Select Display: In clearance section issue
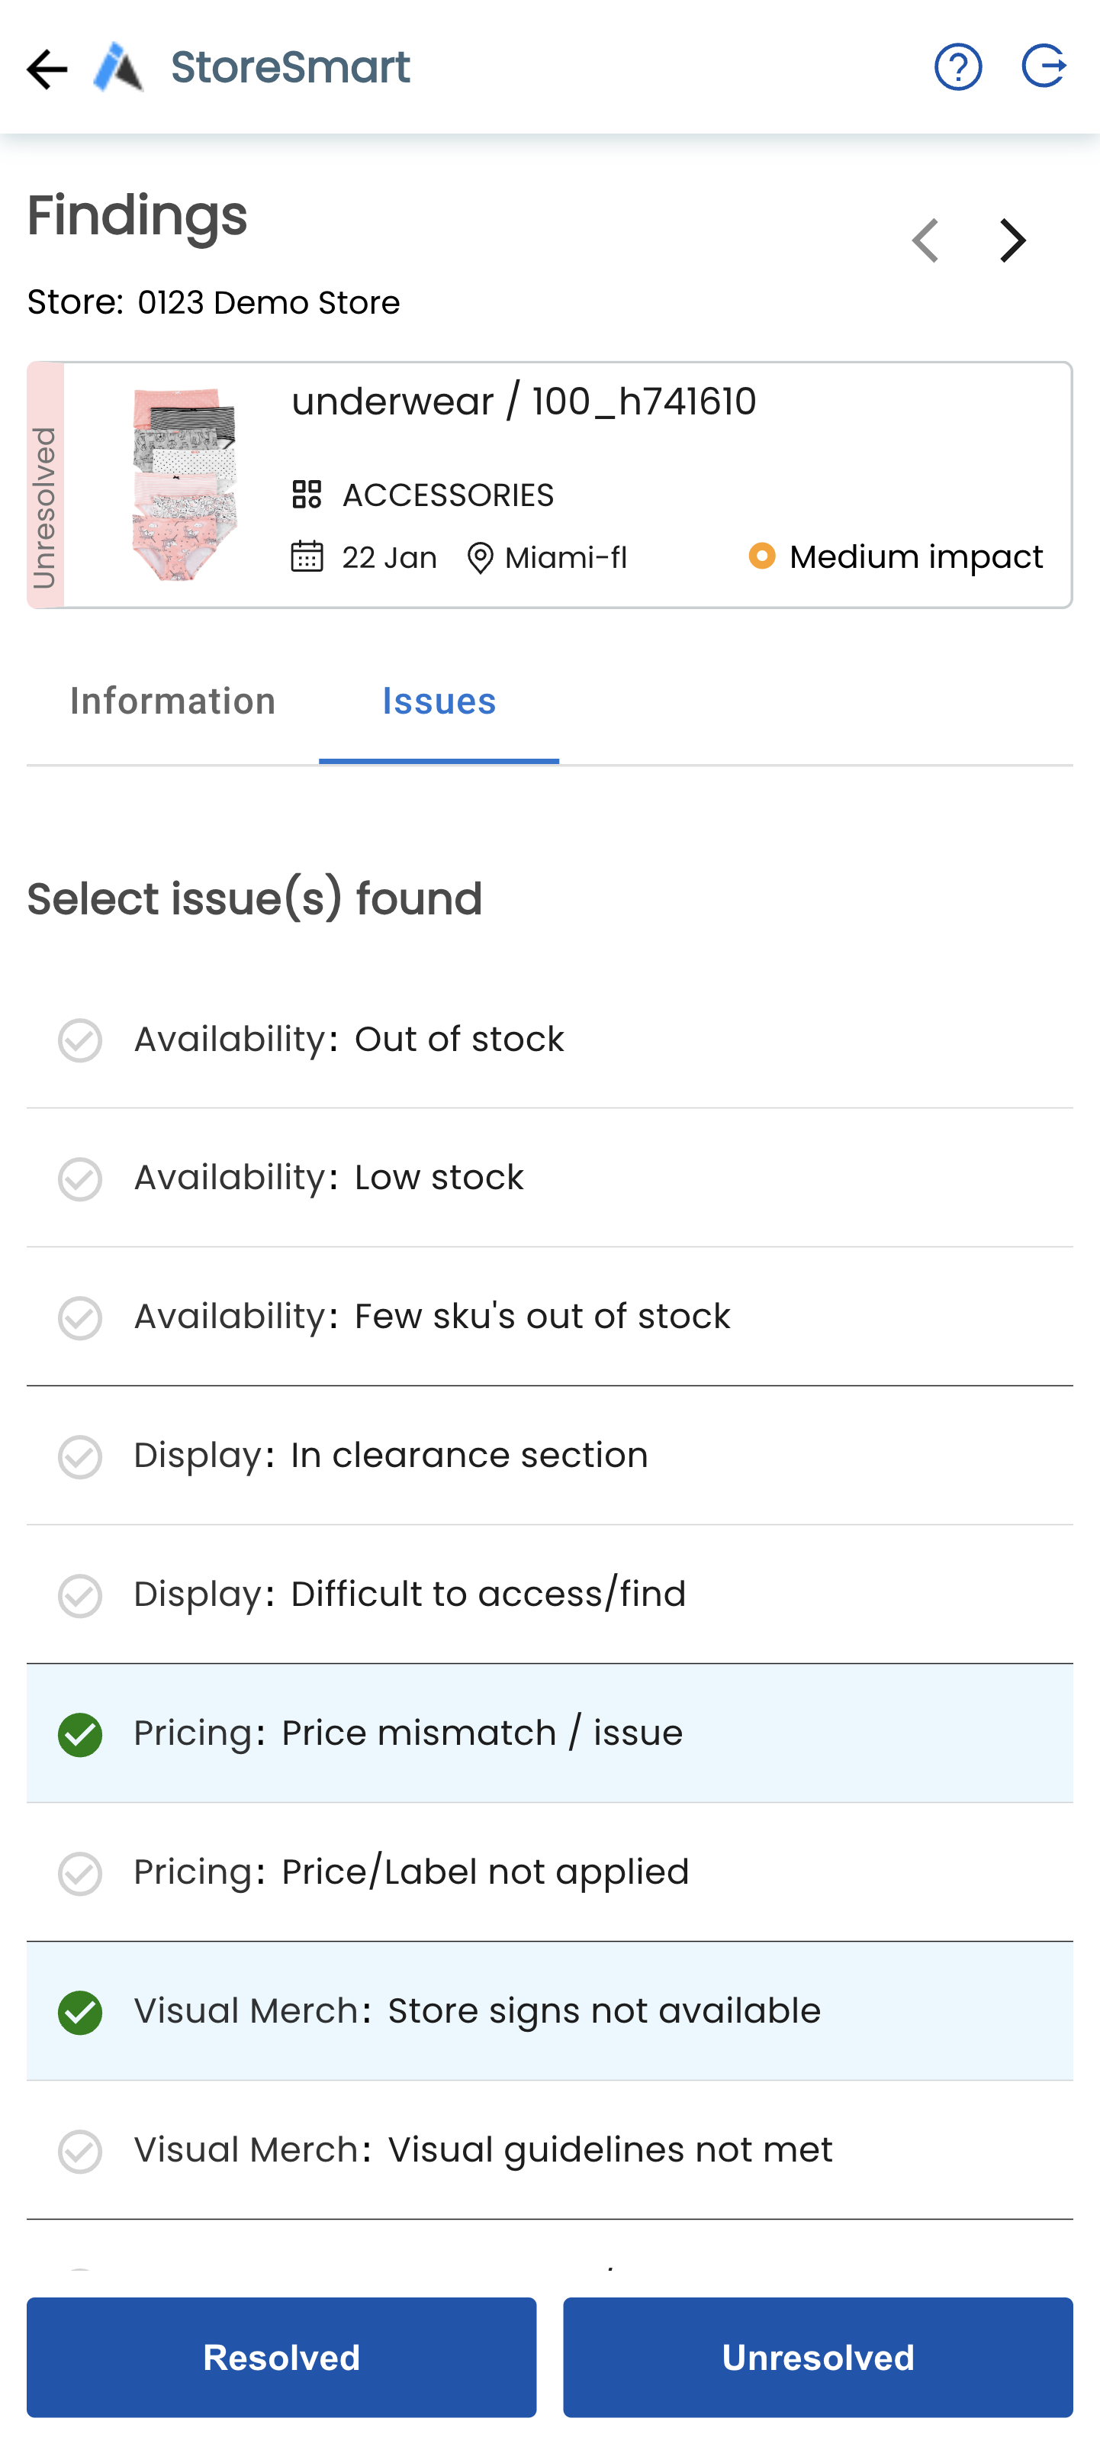 79,1456
